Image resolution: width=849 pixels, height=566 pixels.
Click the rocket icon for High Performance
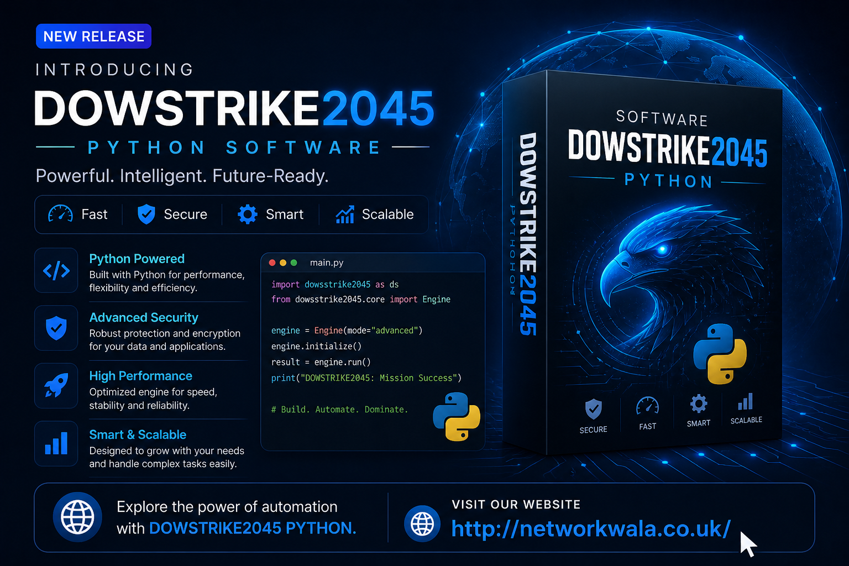pos(56,386)
